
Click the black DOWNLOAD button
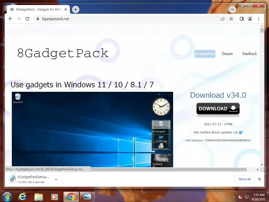(x=218, y=109)
